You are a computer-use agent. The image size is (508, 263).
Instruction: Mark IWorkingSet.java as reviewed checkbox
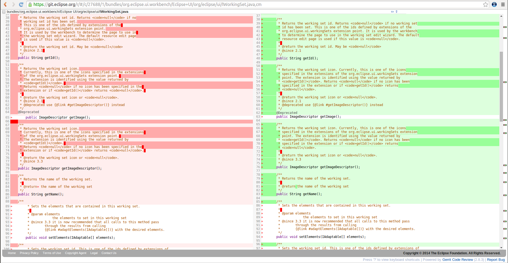[4, 12]
